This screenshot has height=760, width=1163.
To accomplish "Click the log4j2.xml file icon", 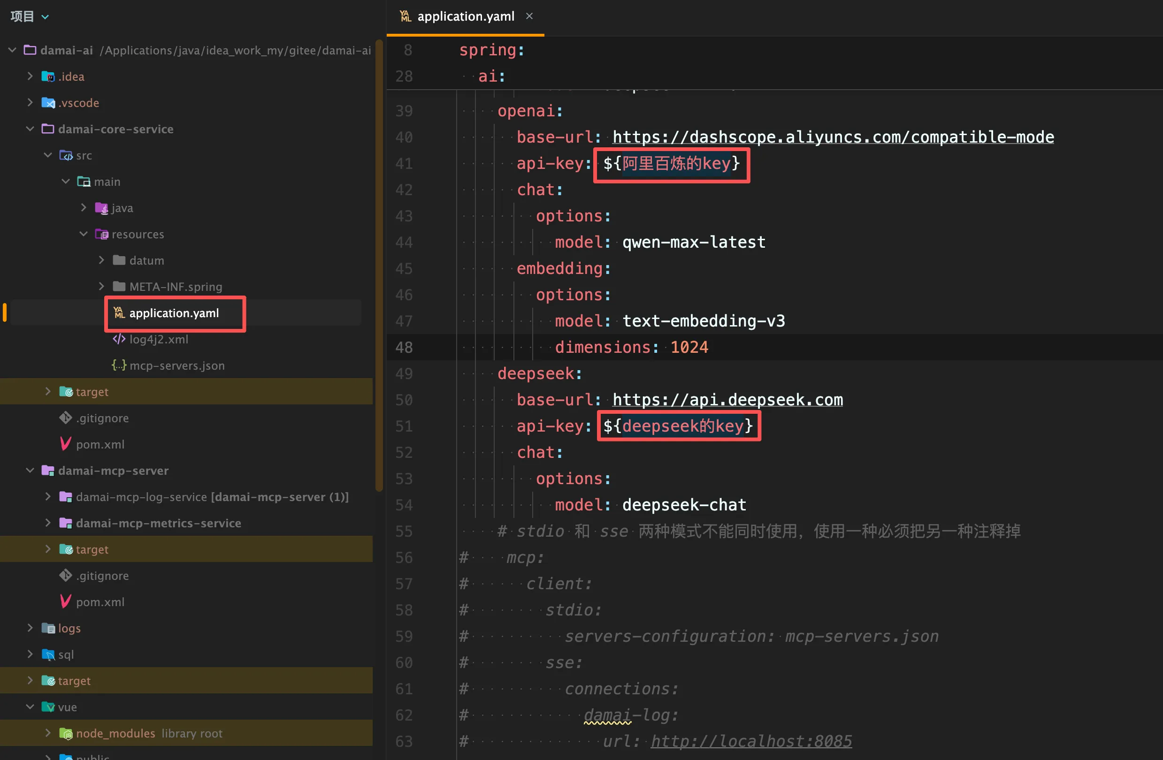I will pos(119,339).
